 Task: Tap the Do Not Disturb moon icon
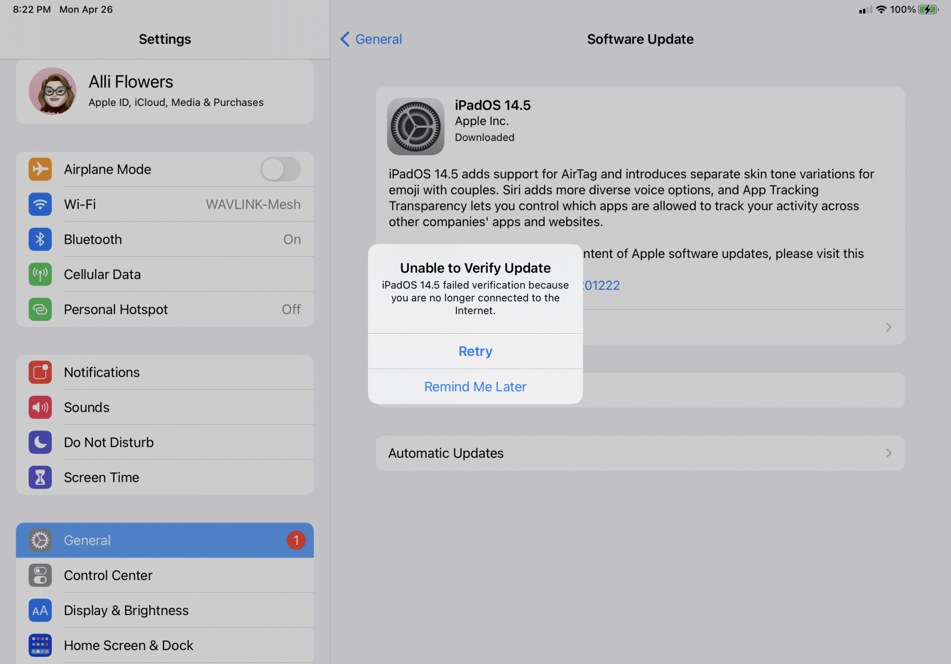[x=40, y=442]
